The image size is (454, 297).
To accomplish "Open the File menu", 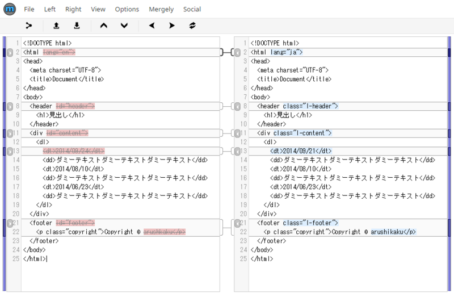I will [29, 9].
